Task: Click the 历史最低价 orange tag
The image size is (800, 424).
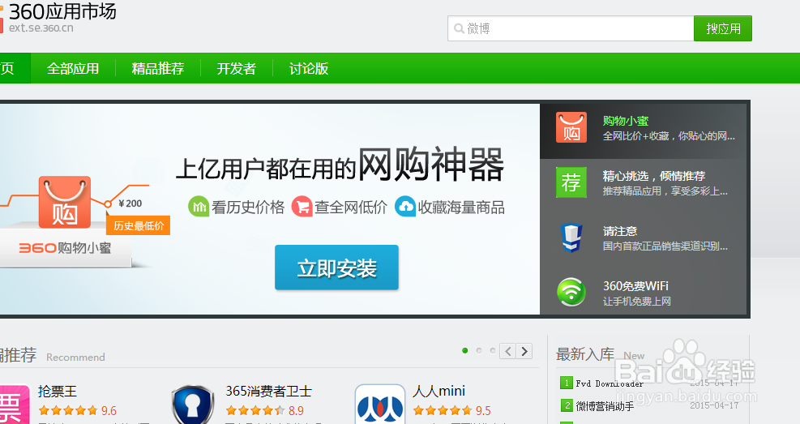Action: point(139,225)
